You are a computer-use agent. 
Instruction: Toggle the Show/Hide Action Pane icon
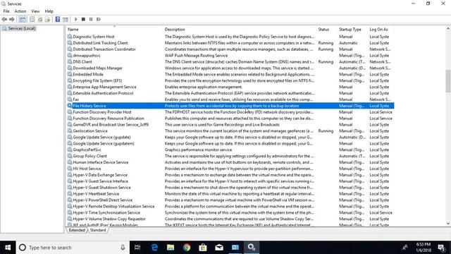point(66,19)
